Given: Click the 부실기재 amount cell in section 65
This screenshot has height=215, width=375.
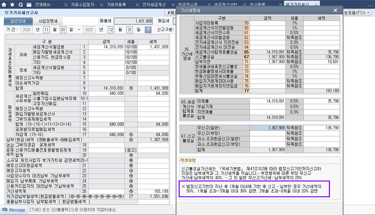Looking at the screenshot, I should [267, 107].
